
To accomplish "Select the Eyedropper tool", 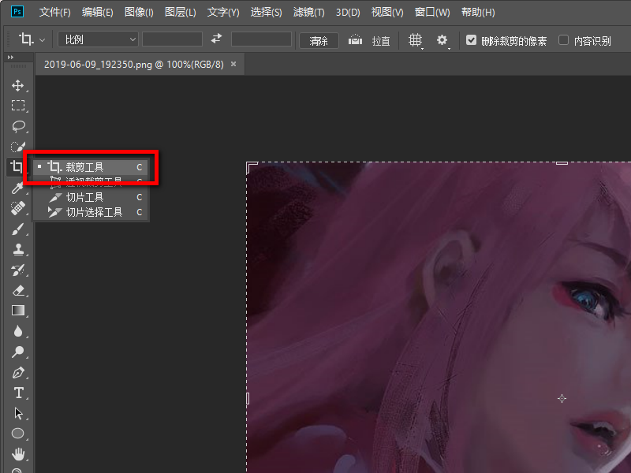I will [x=17, y=188].
